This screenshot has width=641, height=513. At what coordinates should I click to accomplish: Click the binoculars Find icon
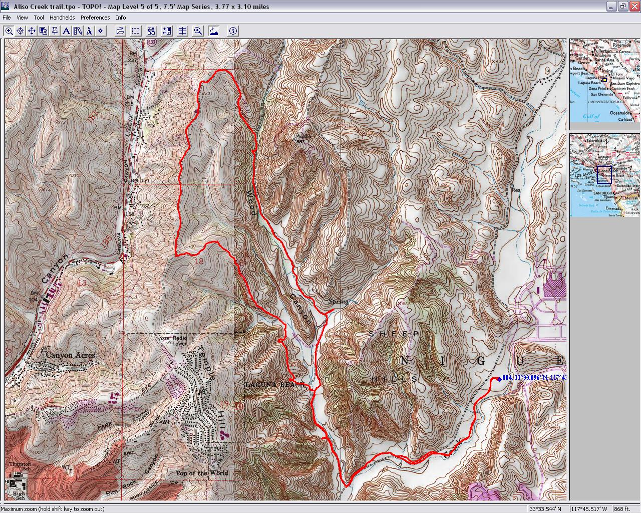tap(151, 31)
